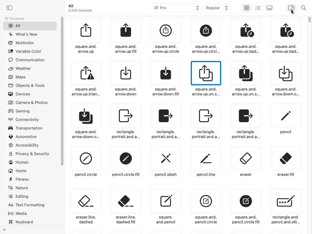Image resolution: width=312 pixels, height=234 pixels.
Task: Select the highlighted square.and.arrow.up.on.square symbol
Action: (x=206, y=73)
